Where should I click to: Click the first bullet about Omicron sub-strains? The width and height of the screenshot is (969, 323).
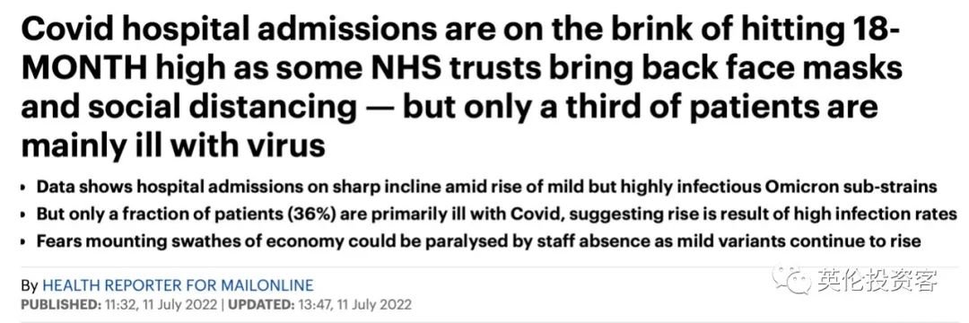487,187
